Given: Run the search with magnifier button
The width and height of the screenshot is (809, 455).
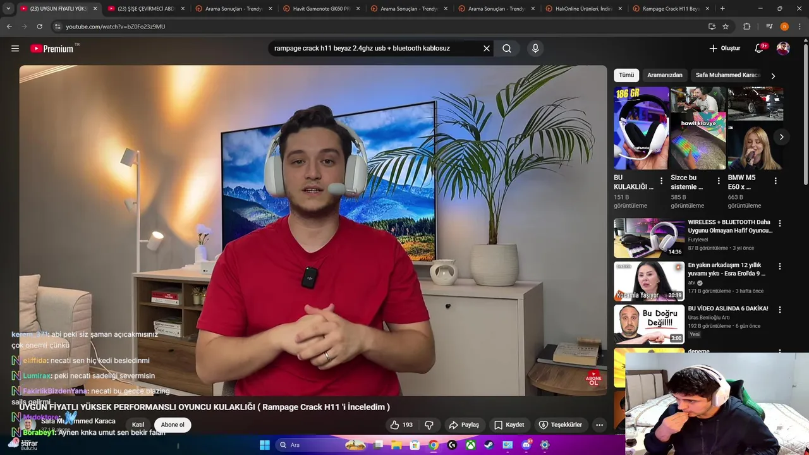Looking at the screenshot, I should tap(507, 49).
